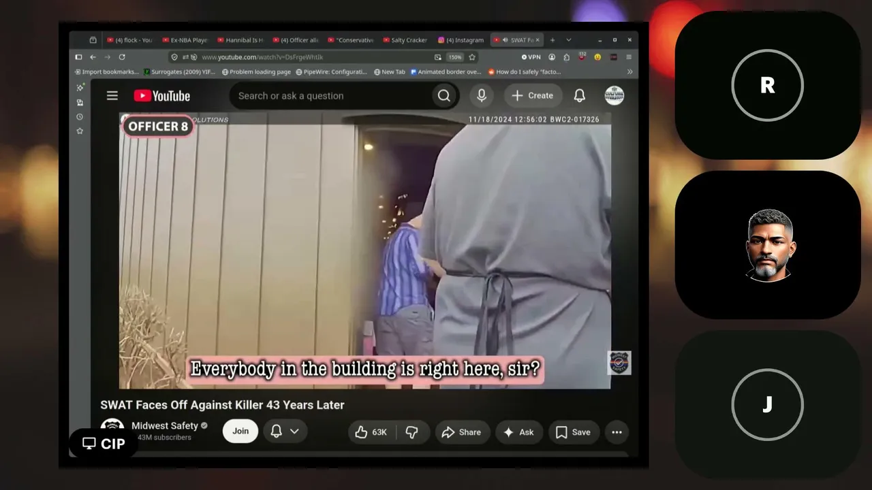Switch to the 'Ex-NBA Player' tab
Image resolution: width=872 pixels, height=490 pixels.
pyautogui.click(x=185, y=40)
